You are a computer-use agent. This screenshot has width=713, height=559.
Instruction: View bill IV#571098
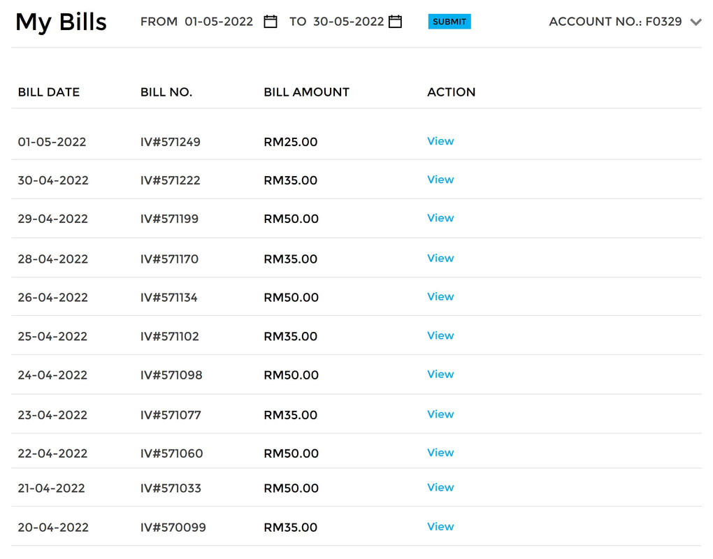tap(440, 374)
